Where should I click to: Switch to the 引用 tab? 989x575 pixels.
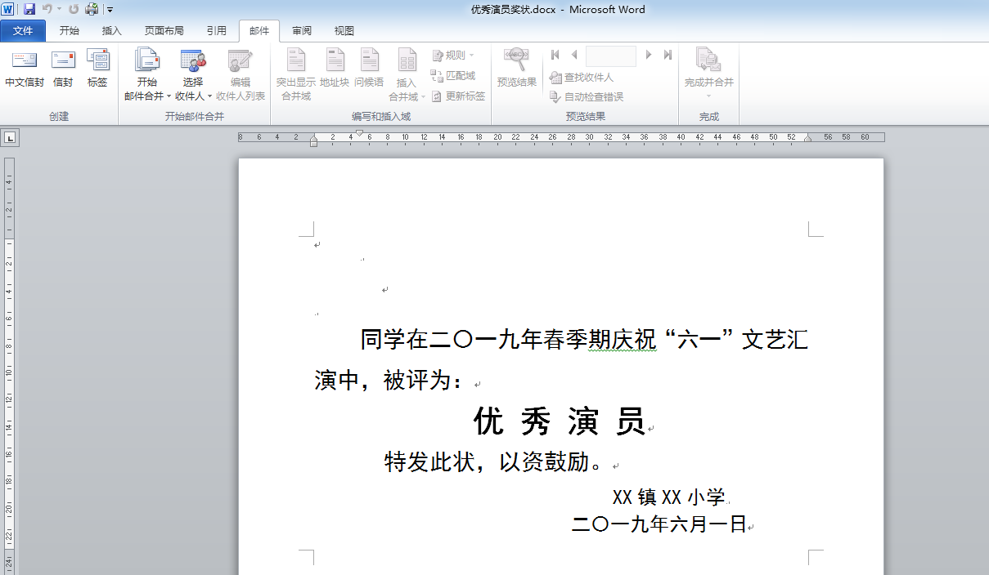217,31
